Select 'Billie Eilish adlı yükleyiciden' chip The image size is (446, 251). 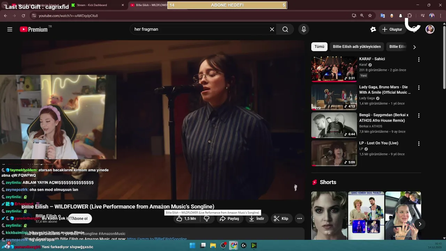click(x=357, y=47)
